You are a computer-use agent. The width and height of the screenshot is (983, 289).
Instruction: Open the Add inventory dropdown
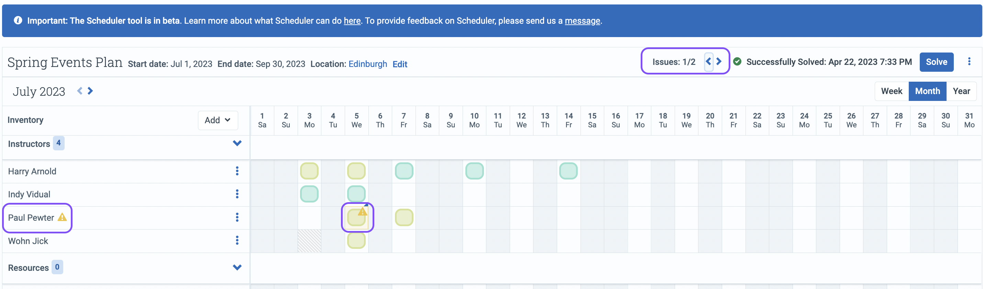(218, 120)
